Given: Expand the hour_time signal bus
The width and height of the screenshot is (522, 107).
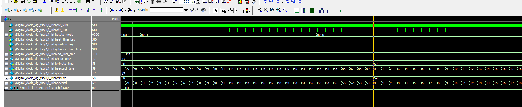Looking at the screenshot, I should (x=7, y=59).
